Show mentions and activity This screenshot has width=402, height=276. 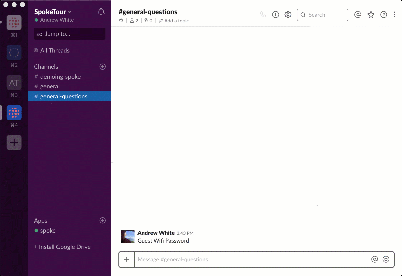(x=358, y=15)
